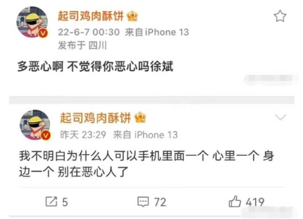Image resolution: width=303 pixels, height=219 pixels.
Task: Tap the comment bubble icon
Action: click(x=143, y=202)
